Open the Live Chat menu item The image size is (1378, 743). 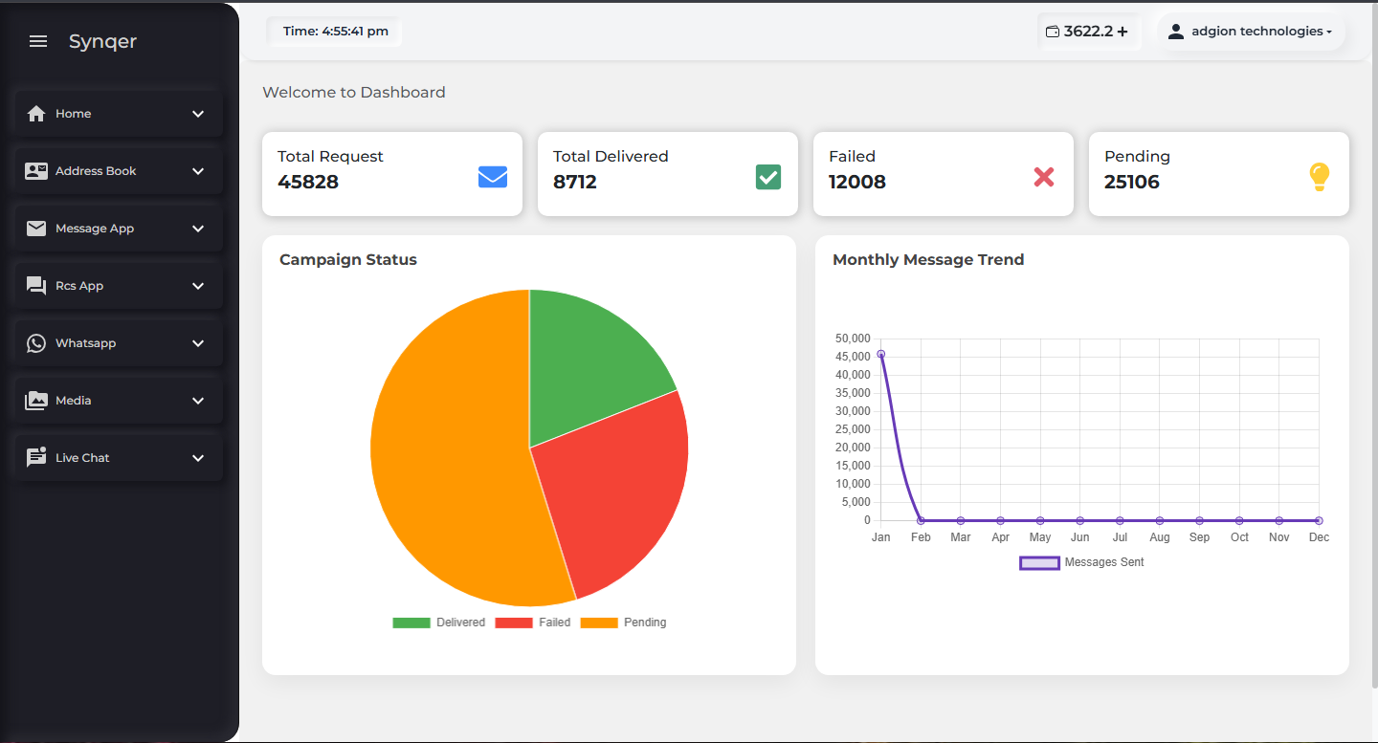pyautogui.click(x=82, y=458)
